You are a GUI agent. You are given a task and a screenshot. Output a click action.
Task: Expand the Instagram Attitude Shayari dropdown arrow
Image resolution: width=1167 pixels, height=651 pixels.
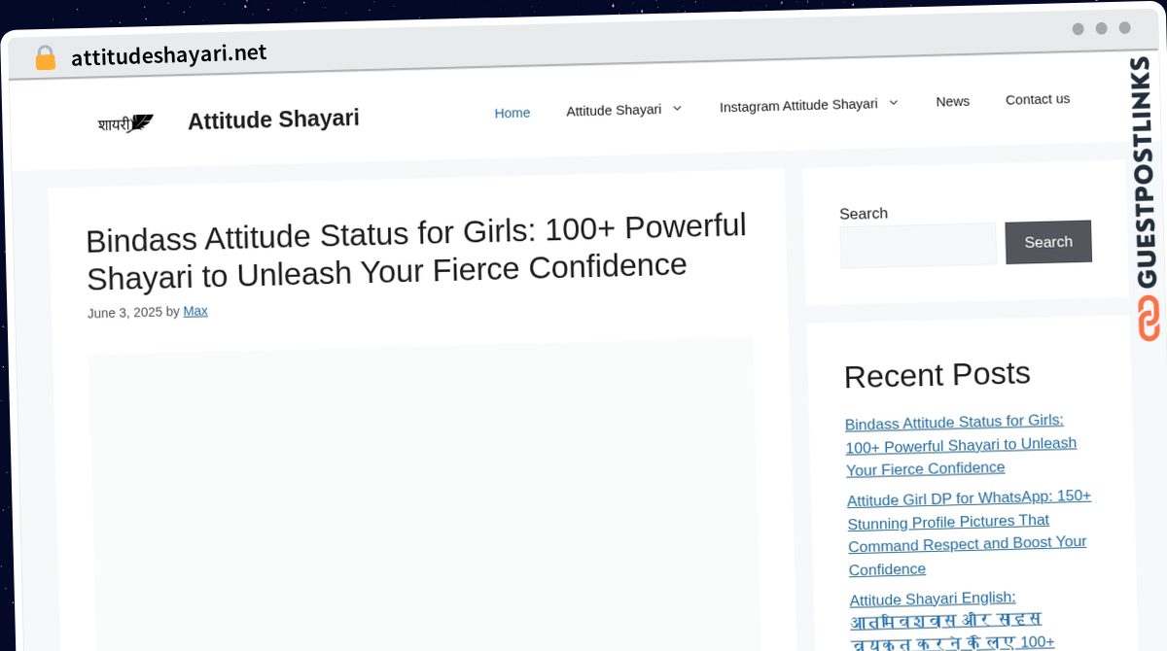click(x=893, y=102)
